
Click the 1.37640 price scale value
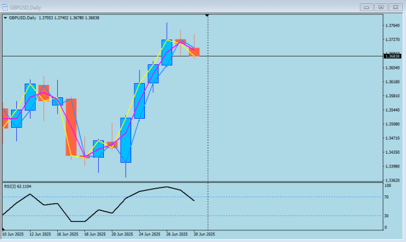[392, 25]
